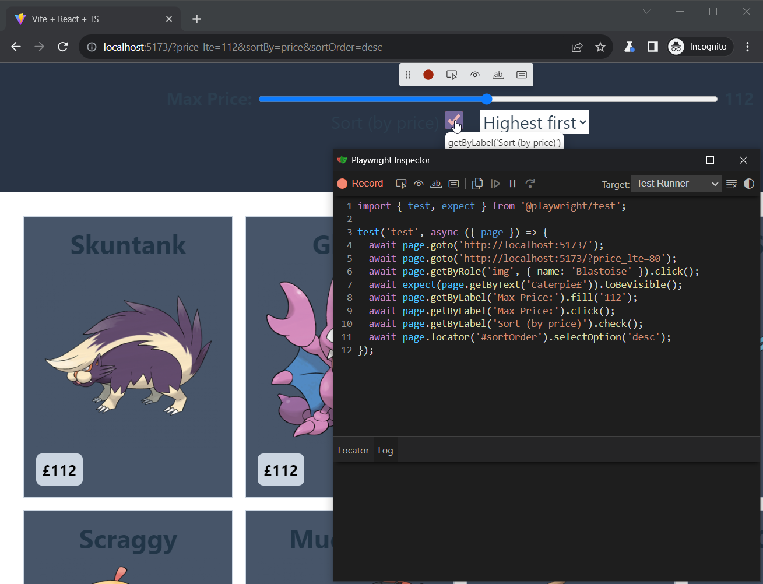Image resolution: width=763 pixels, height=584 pixels.
Task: Switch to the Locator tab
Action: [353, 451]
